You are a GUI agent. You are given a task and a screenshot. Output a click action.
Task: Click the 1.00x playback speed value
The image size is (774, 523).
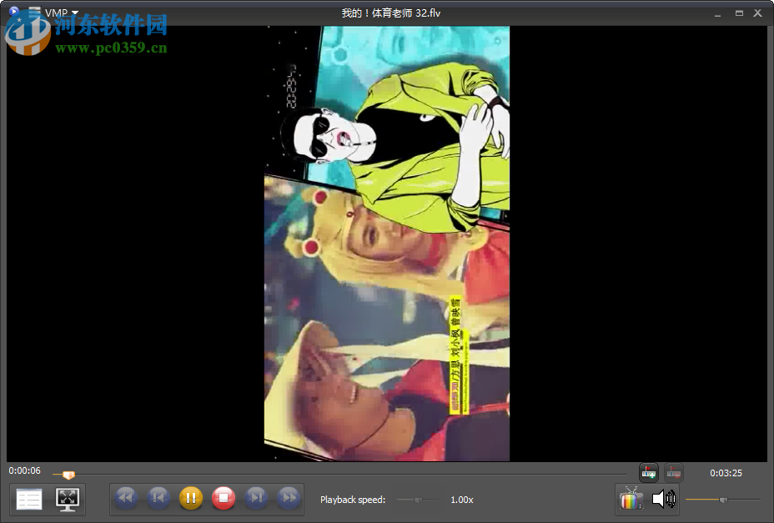(x=462, y=500)
